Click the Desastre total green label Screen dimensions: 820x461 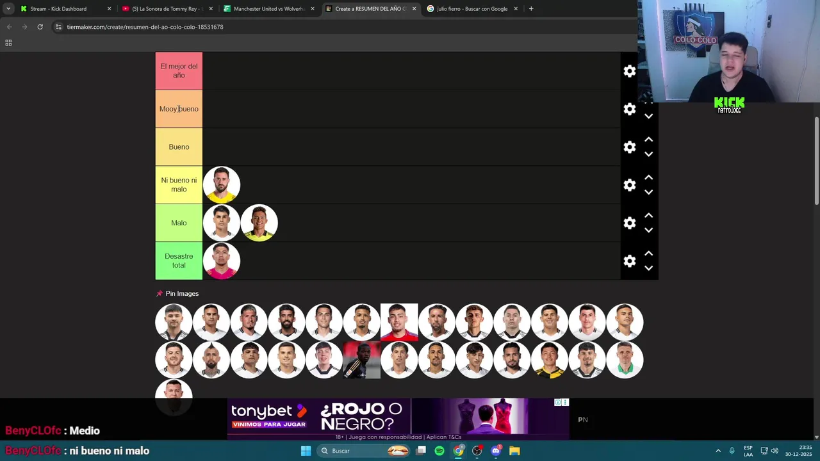[179, 261]
